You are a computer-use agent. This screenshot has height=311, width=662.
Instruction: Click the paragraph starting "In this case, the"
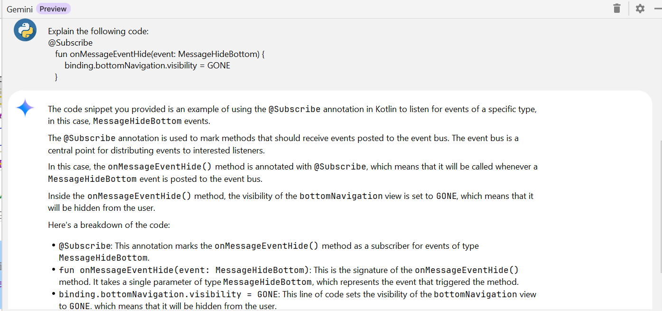(292, 173)
